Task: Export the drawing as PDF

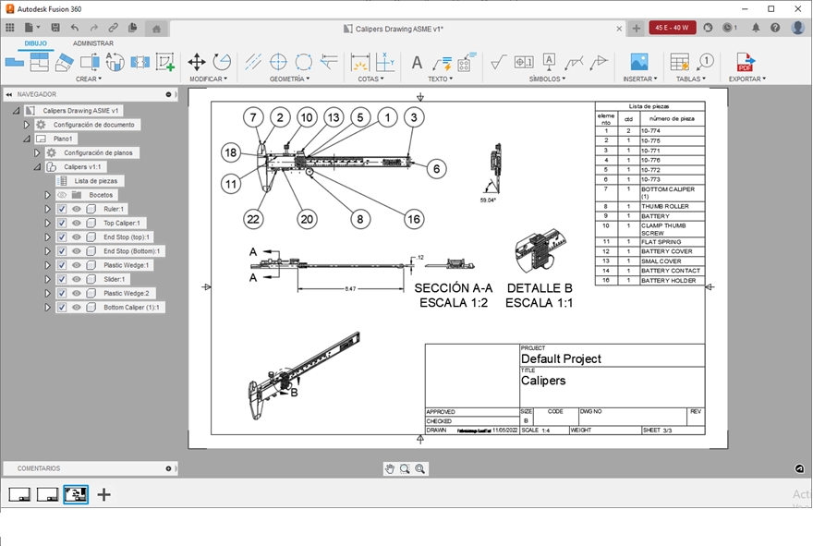Action: pyautogui.click(x=746, y=62)
